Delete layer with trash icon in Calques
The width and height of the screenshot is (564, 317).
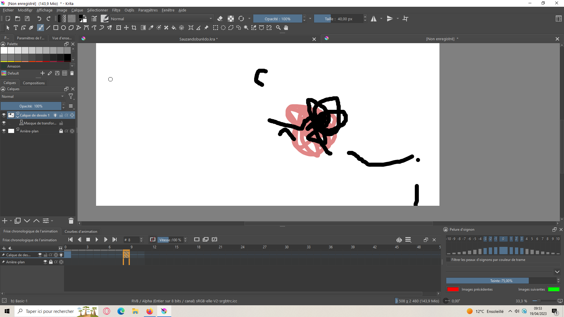pyautogui.click(x=71, y=221)
